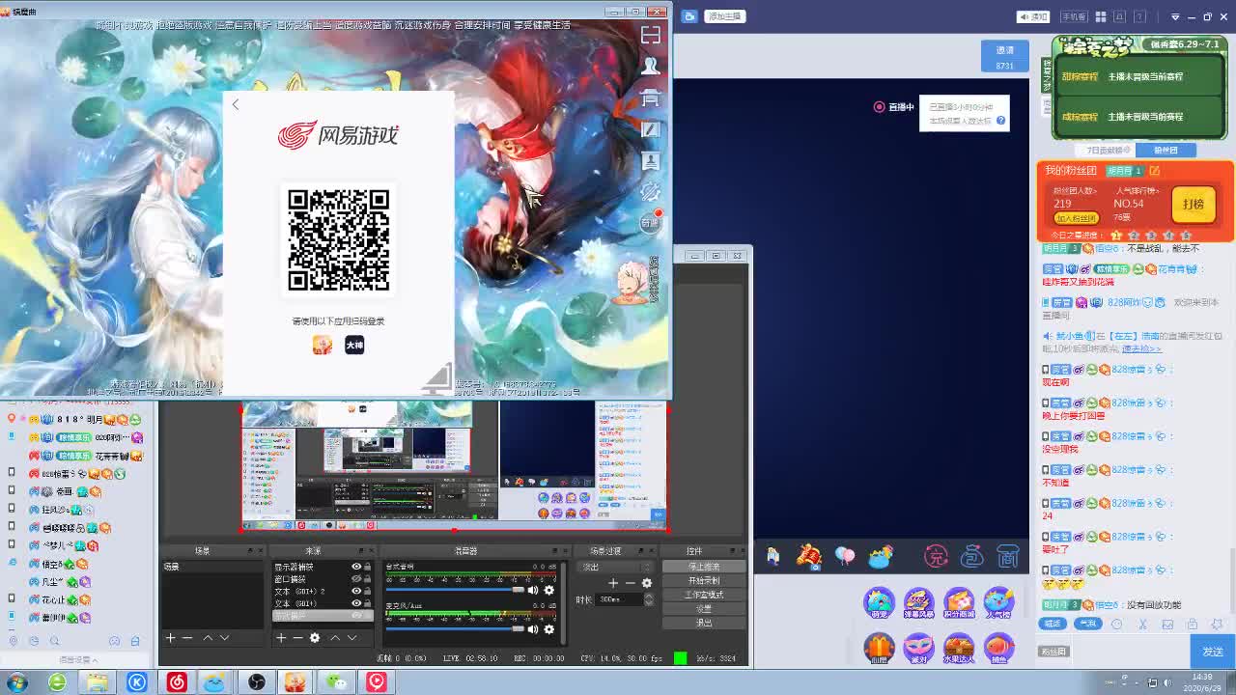The image size is (1236, 695).
Task: Open the 萌宠 activity icon
Action: (x=879, y=604)
